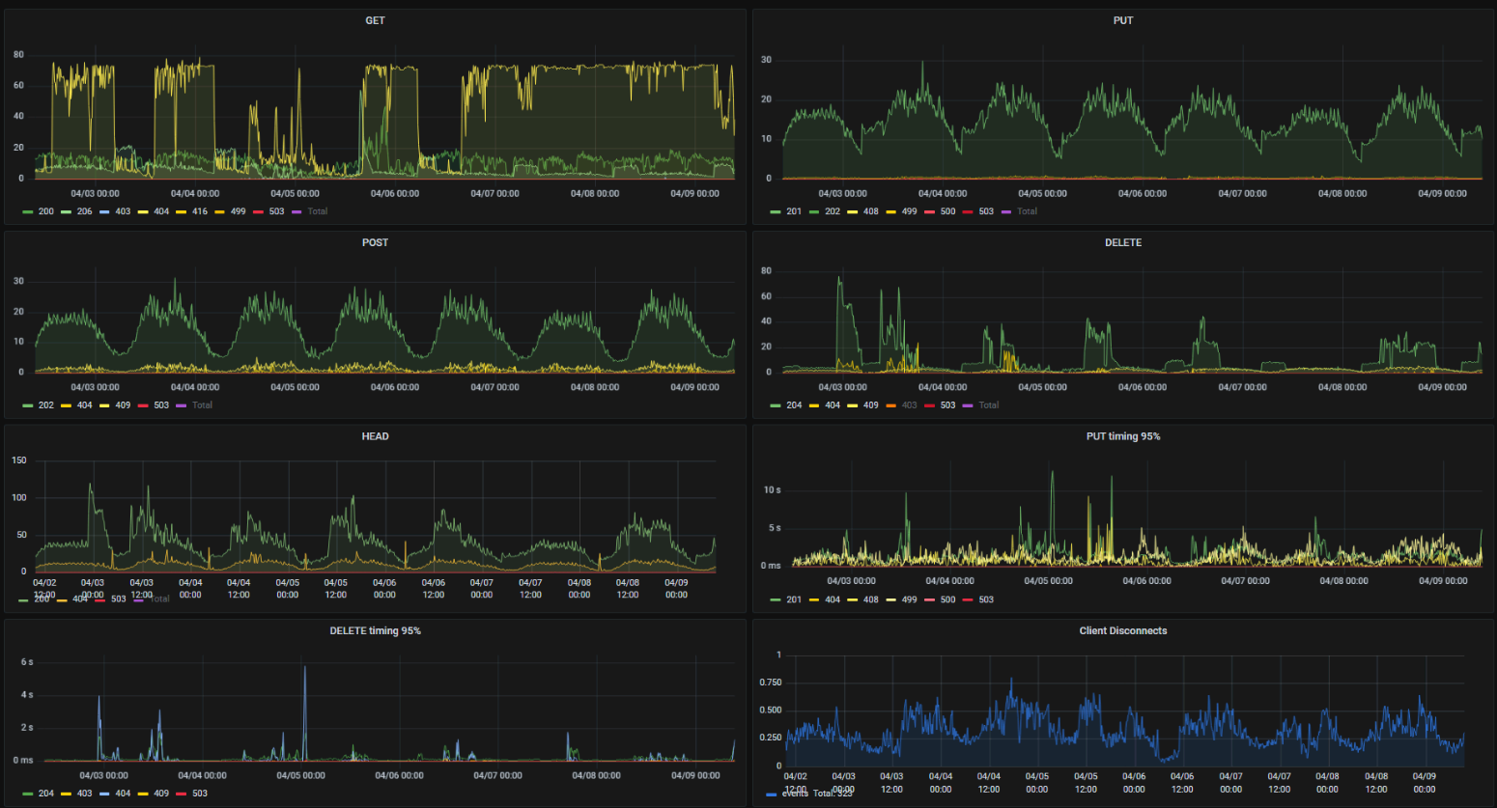Toggle the 204 series in DELETE timing legend

[45, 794]
